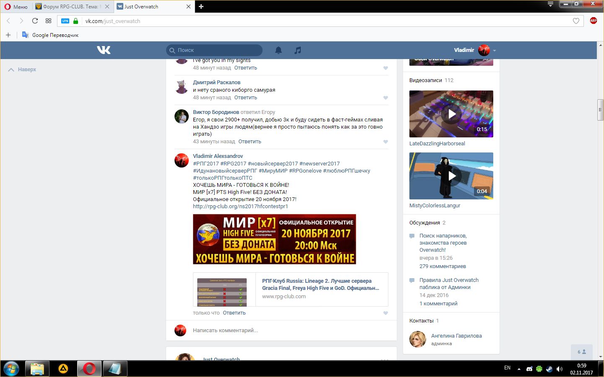Open a new browser tab
The height and width of the screenshot is (377, 604).
(201, 7)
